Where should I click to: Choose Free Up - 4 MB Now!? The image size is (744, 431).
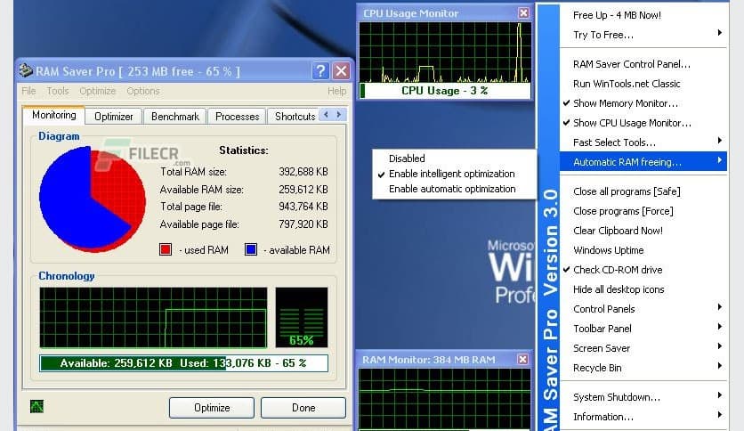pyautogui.click(x=643, y=15)
